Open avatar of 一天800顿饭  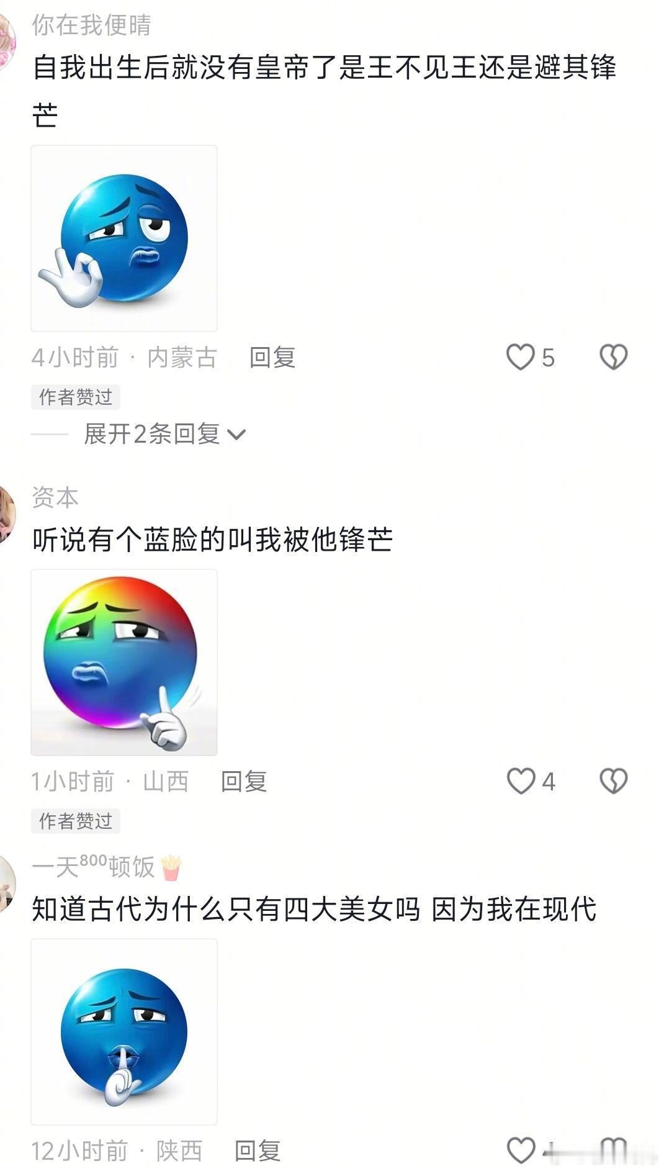[x=6, y=884]
